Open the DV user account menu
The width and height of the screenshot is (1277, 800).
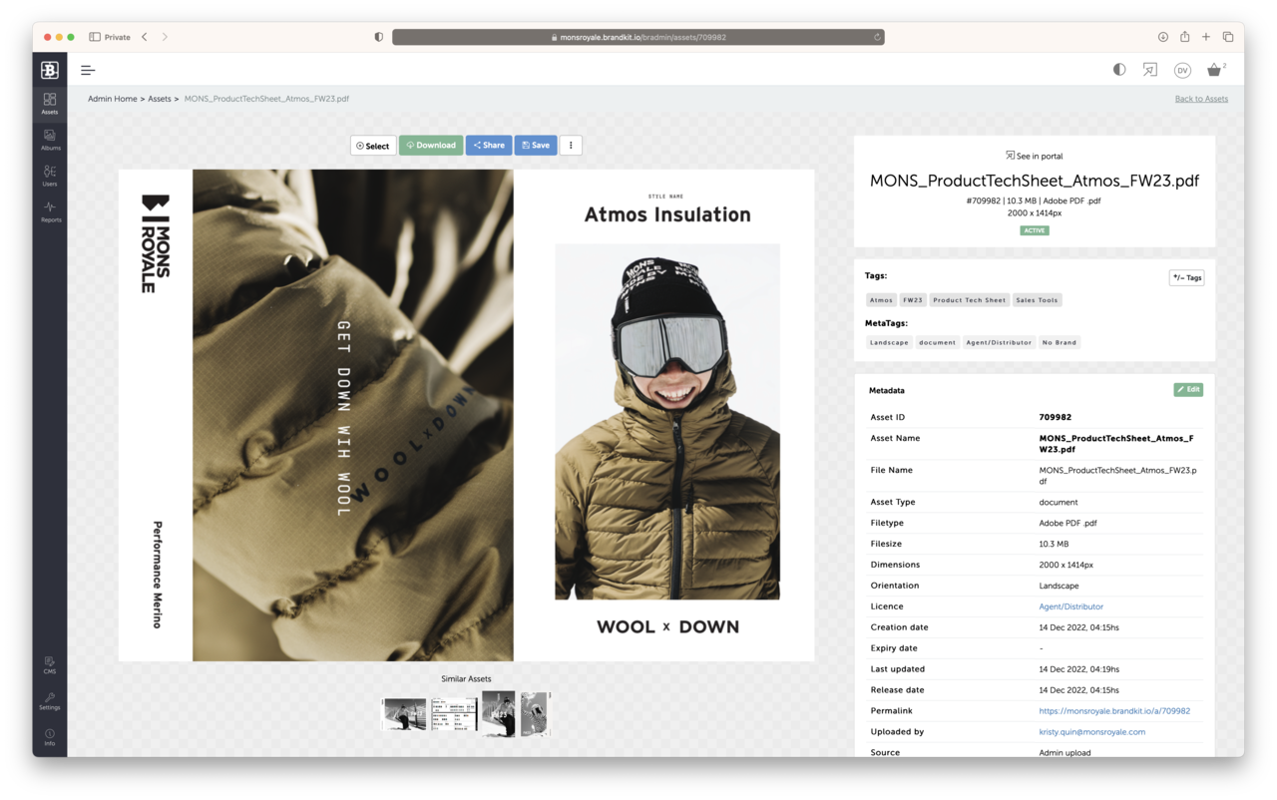click(1182, 70)
